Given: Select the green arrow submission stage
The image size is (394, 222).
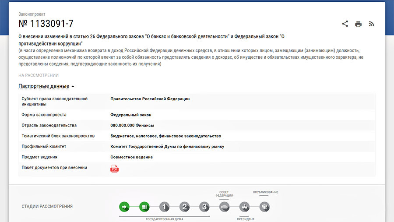Looking at the screenshot, I should pyautogui.click(x=124, y=207).
